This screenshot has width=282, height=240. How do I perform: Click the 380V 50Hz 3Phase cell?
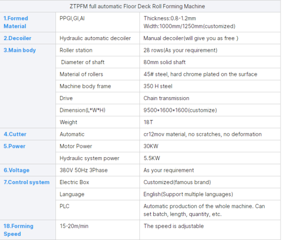point(83,170)
